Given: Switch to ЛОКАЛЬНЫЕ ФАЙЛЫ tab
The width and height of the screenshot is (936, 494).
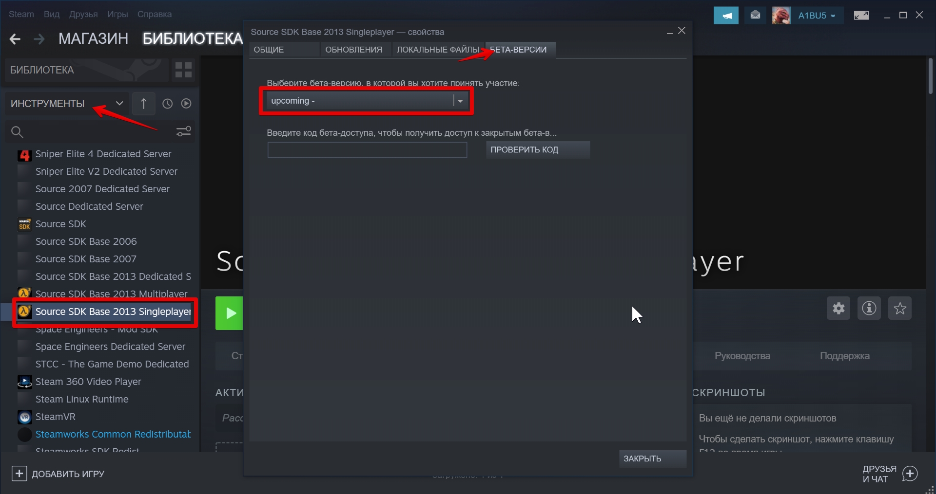Looking at the screenshot, I should point(438,50).
